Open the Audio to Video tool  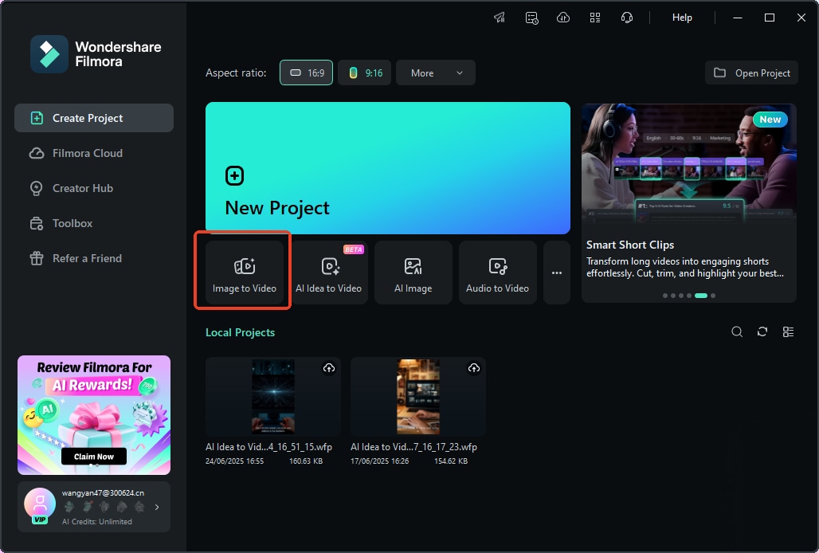point(497,273)
